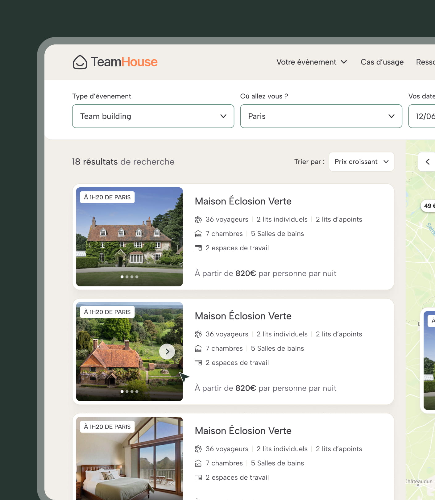Expand the "Team building" event type dropdown

point(153,116)
